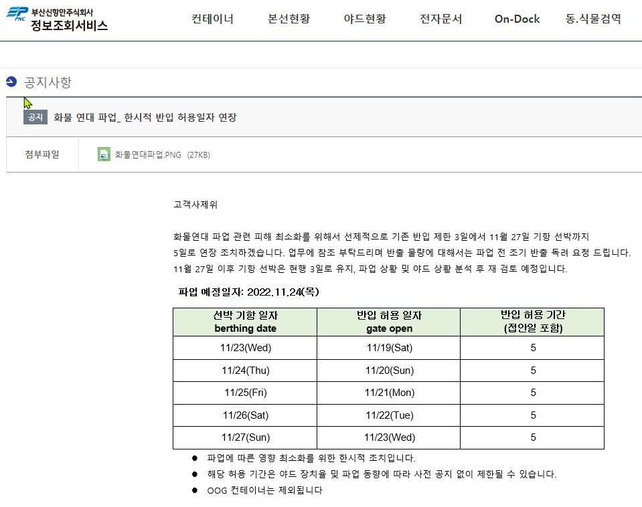Screen dimensions: 642x507
Task: Click the 공지사항 section heading
Action: (48, 82)
